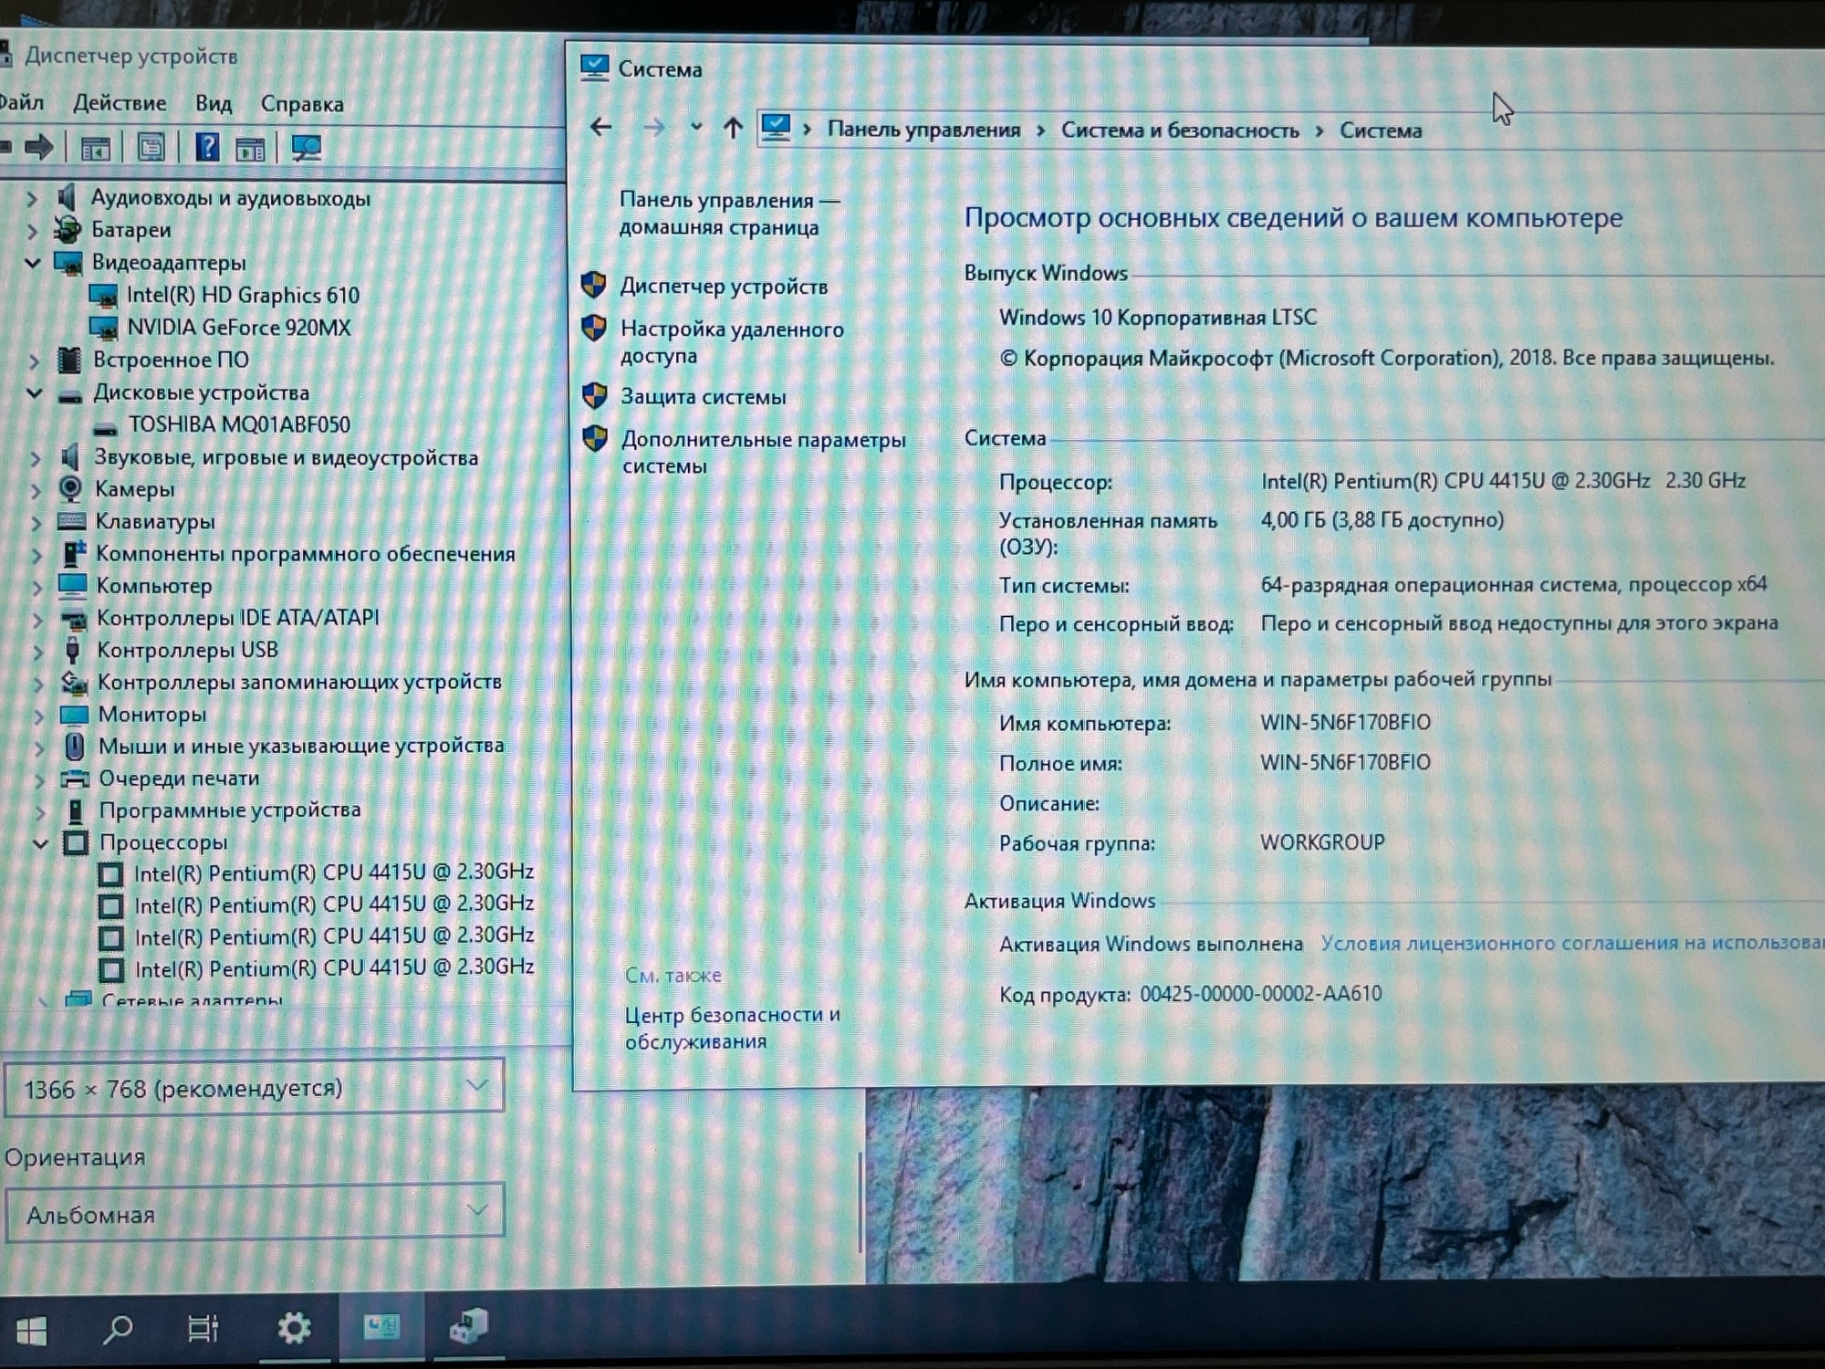Collapse the Процессоры node
This screenshot has height=1369, width=1825.
[x=40, y=843]
